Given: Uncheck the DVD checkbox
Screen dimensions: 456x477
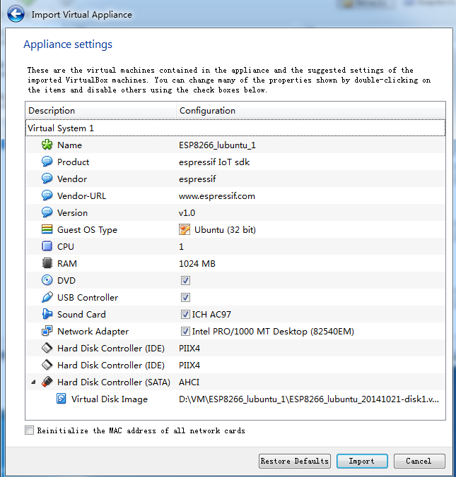Looking at the screenshot, I should pos(185,280).
